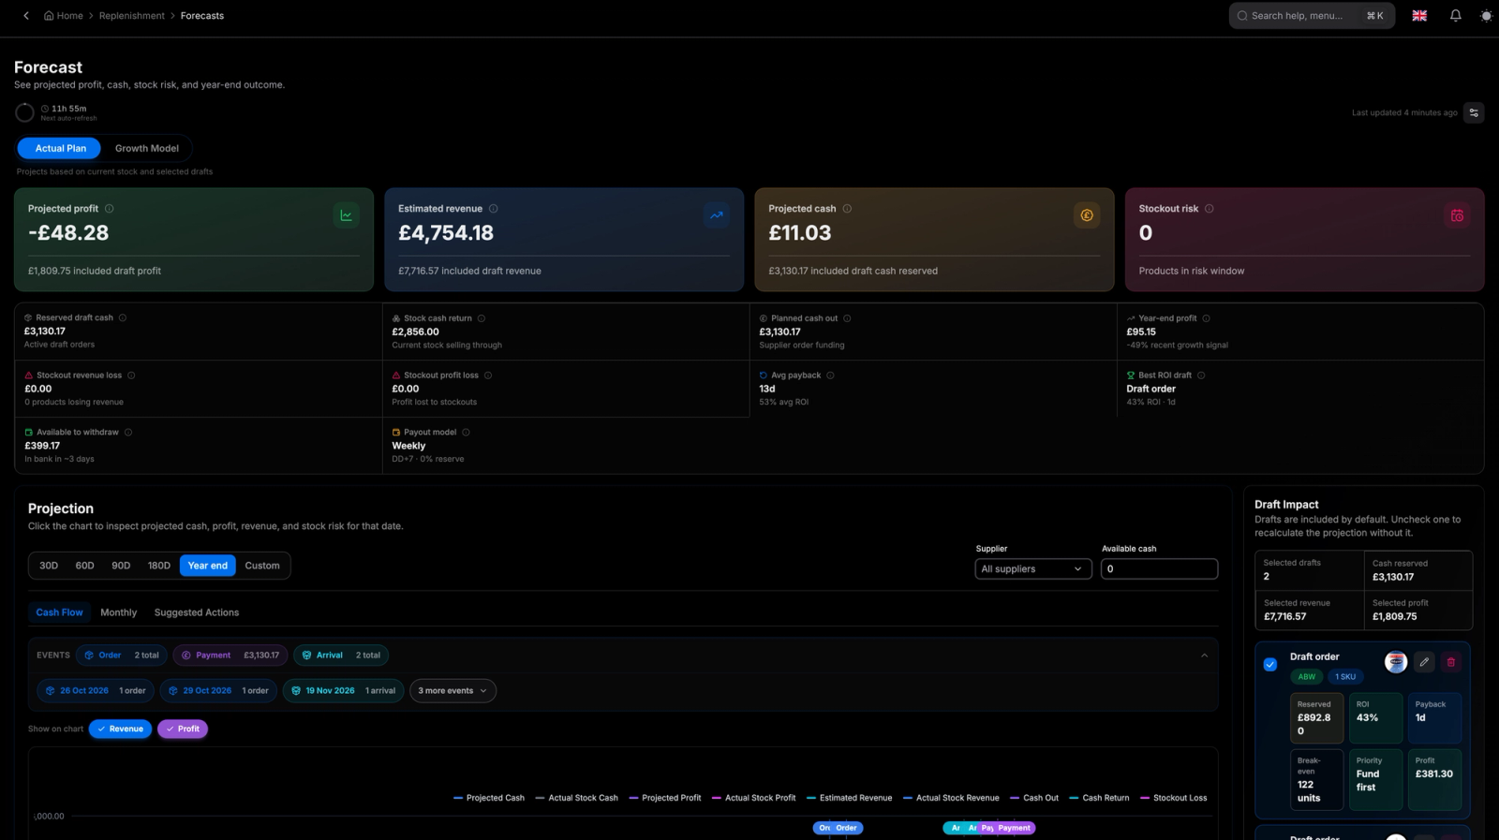This screenshot has width=1499, height=840.
Task: Click the back arrow in breadcrumb bar
Action: pos(26,16)
